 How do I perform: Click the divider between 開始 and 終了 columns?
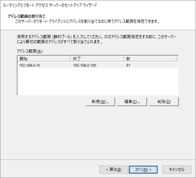pyautogui.click(x=70, y=59)
